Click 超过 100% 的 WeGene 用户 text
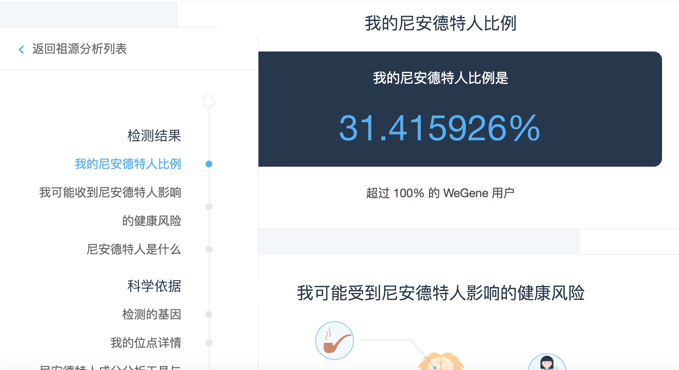Screen dimensions: 679x370 [x=440, y=193]
